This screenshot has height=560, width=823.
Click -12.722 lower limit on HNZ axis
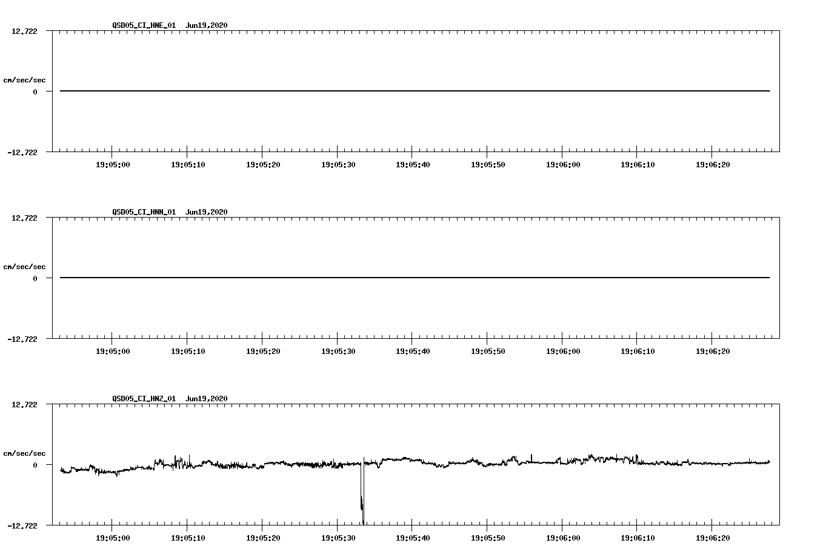22,526
